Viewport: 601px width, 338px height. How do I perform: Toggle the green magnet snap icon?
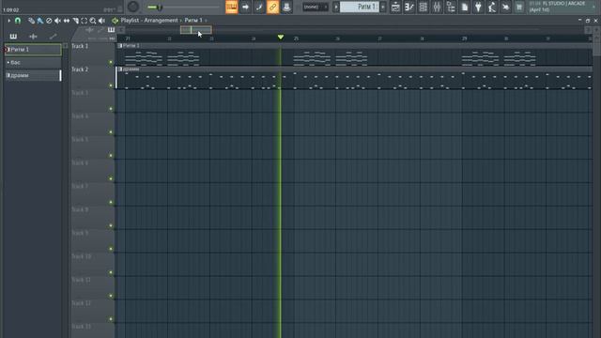click(x=18, y=21)
